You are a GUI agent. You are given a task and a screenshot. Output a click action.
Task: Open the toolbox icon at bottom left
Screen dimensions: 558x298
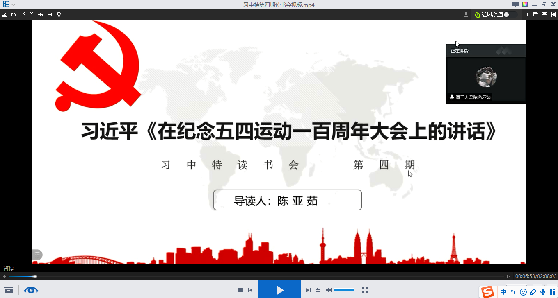pos(9,290)
